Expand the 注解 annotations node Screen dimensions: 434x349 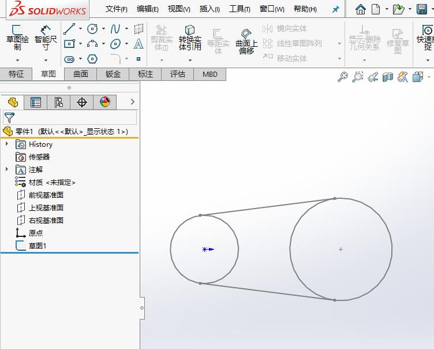point(7,169)
